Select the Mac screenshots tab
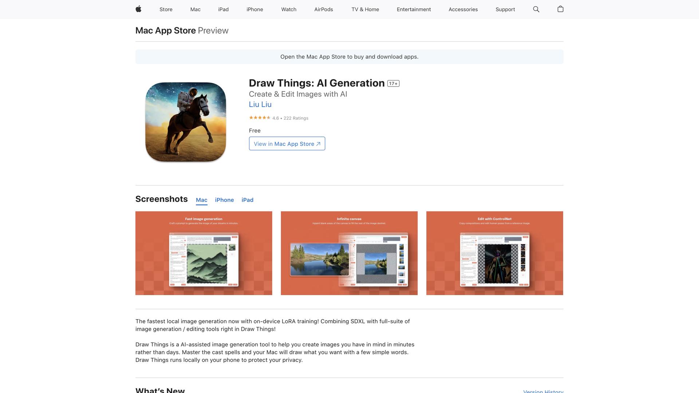This screenshot has height=393, width=699. point(201,200)
